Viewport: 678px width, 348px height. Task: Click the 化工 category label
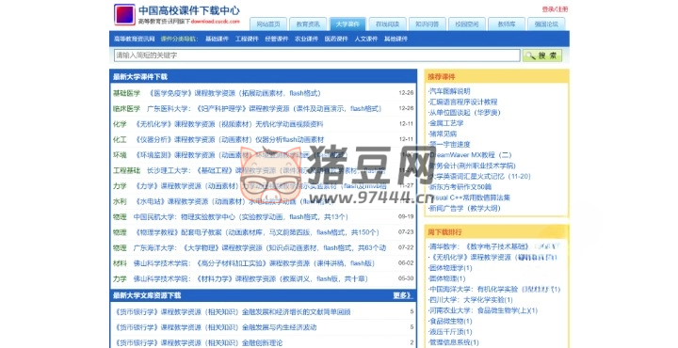(x=120, y=140)
